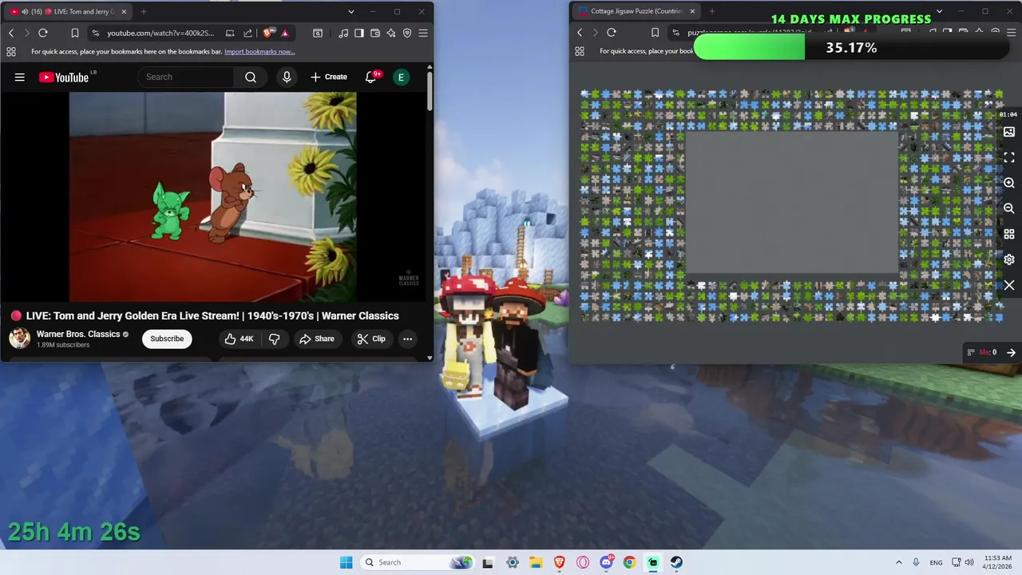Open apps grid icon on YouTube bookmarks bar
Image resolution: width=1022 pixels, height=575 pixels.
point(11,51)
